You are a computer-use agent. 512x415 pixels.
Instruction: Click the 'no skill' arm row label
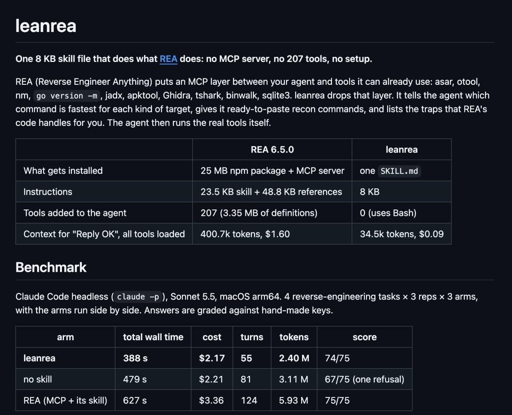(38, 379)
